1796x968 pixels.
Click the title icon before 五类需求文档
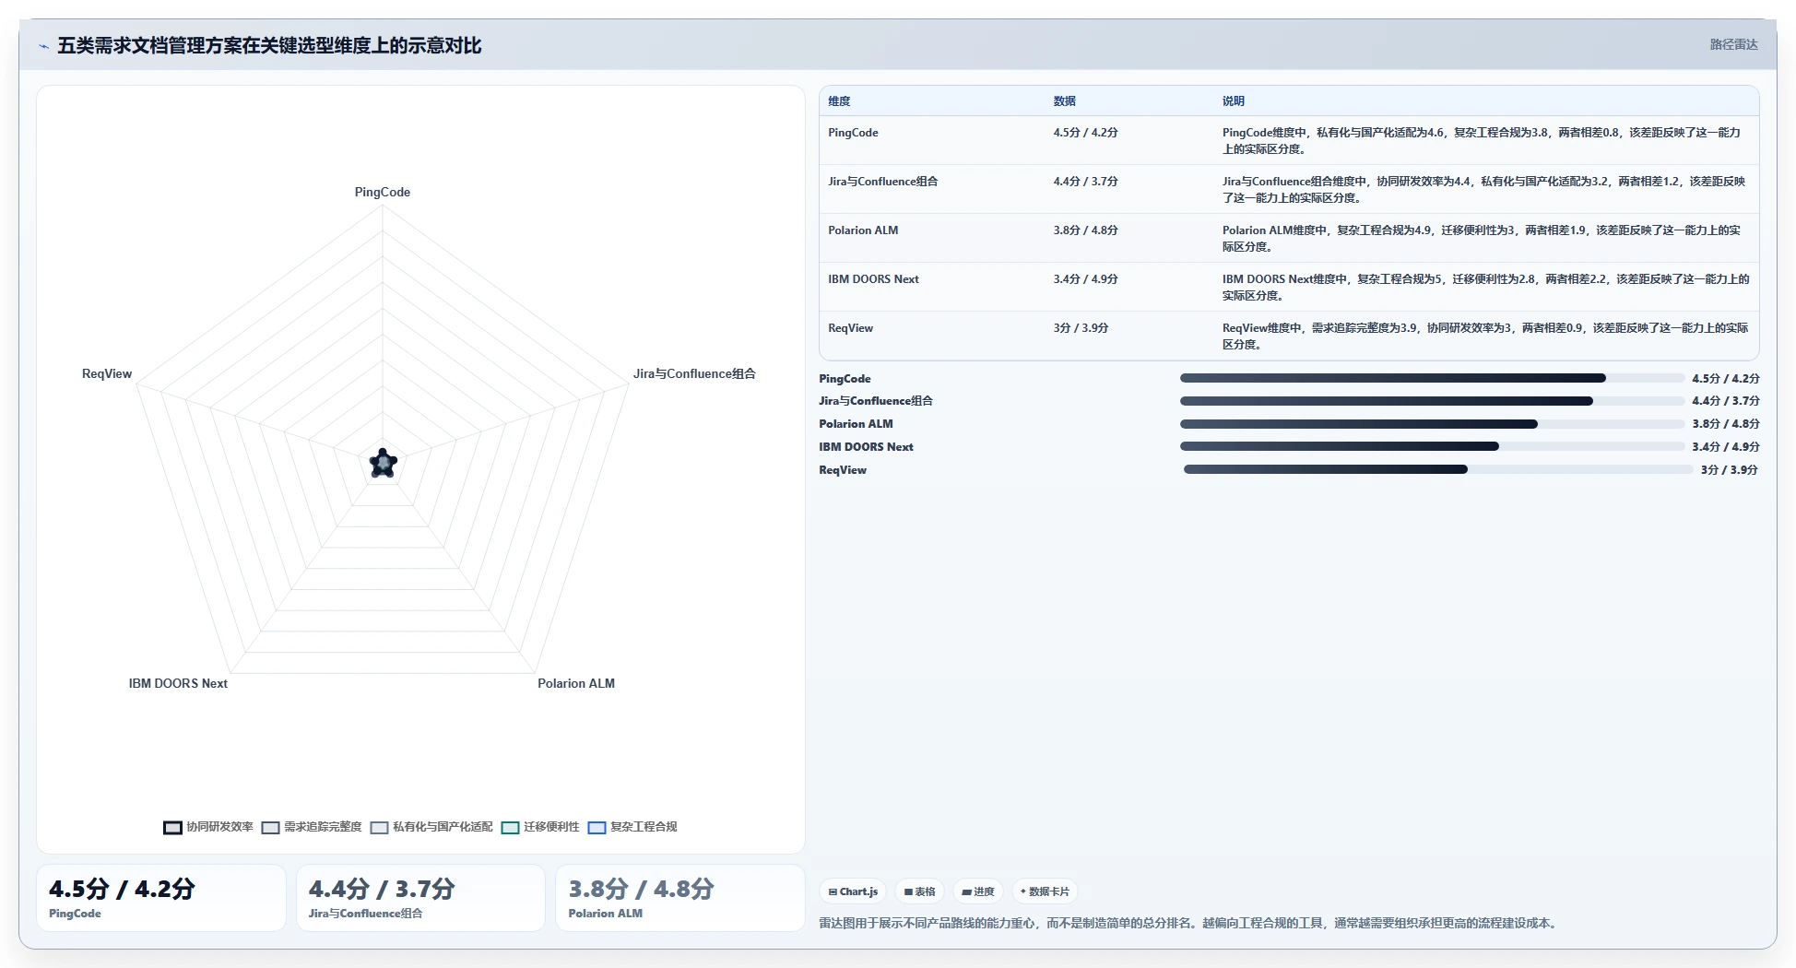[x=43, y=46]
